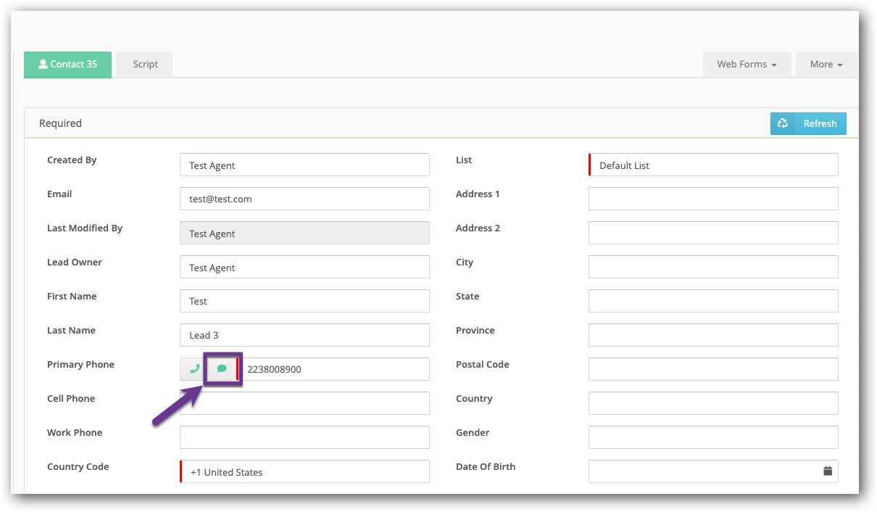The height and width of the screenshot is (512, 877).
Task: Click the Primary Phone number 2238008900
Action: (x=337, y=368)
